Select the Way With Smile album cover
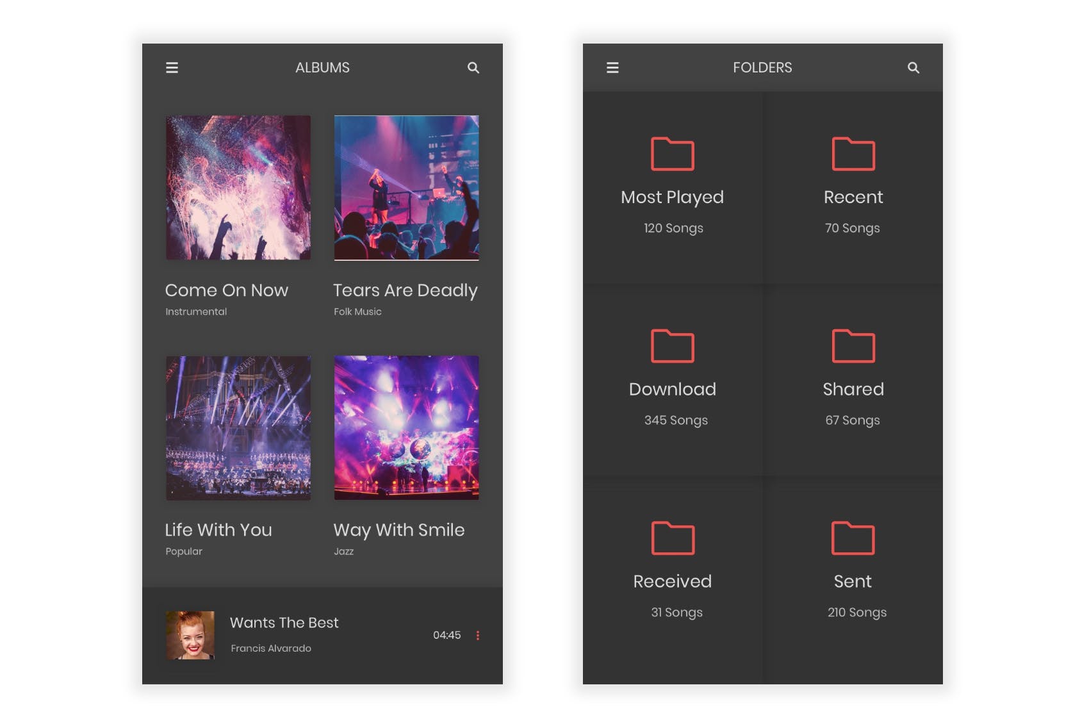The image size is (1089, 726). [x=406, y=427]
